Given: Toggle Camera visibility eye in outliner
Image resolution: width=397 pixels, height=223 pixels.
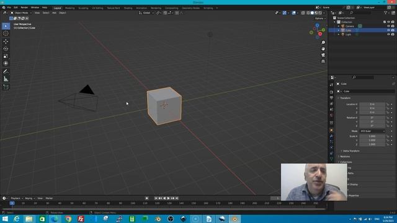Looking at the screenshot, I should pyautogui.click(x=388, y=26).
